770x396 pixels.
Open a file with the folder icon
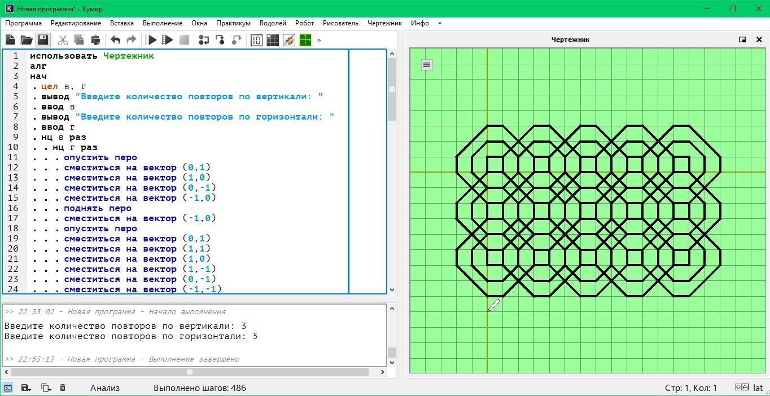click(x=27, y=40)
